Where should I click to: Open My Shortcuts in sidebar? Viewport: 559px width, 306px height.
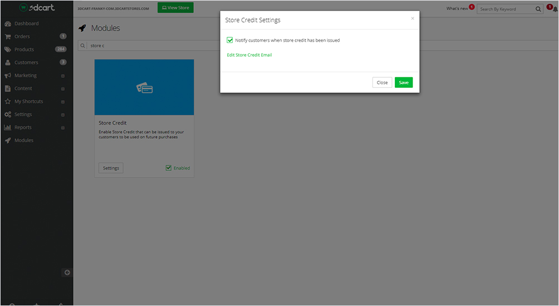(x=28, y=101)
